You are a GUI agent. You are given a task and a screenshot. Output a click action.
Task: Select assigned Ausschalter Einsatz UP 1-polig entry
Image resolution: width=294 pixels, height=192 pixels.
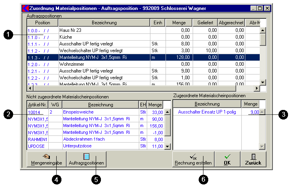(x=207, y=112)
